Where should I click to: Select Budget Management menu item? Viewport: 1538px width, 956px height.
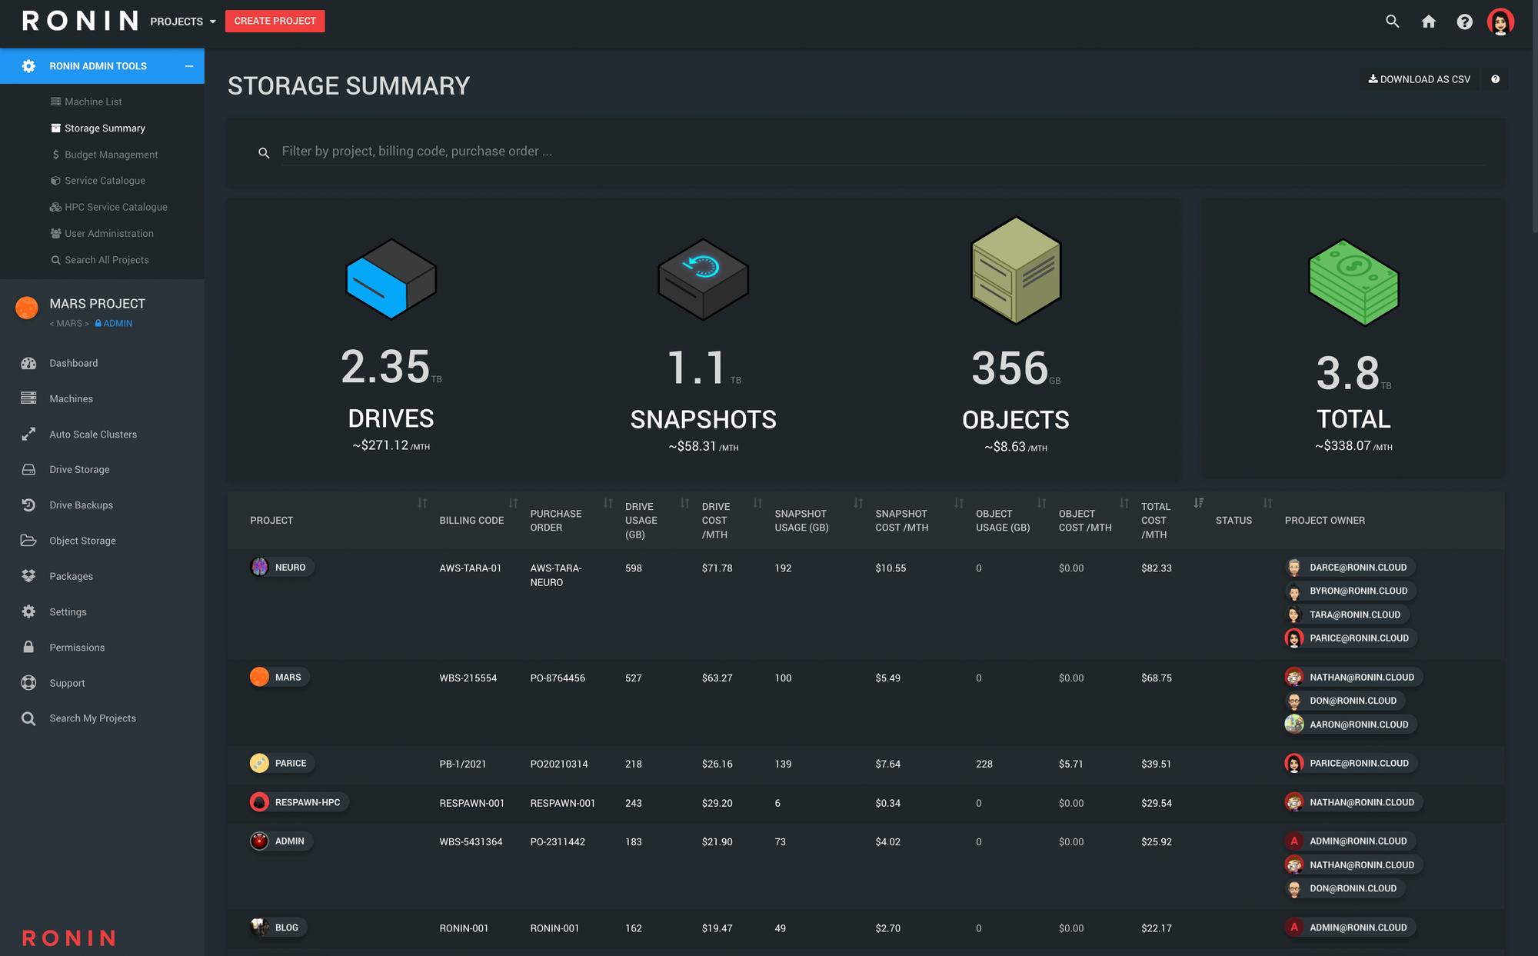[x=111, y=155]
